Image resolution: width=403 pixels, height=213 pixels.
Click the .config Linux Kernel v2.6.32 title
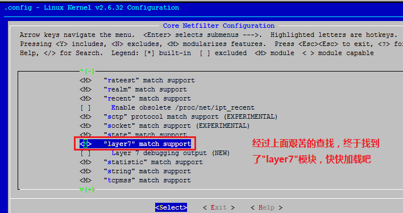[92, 8]
